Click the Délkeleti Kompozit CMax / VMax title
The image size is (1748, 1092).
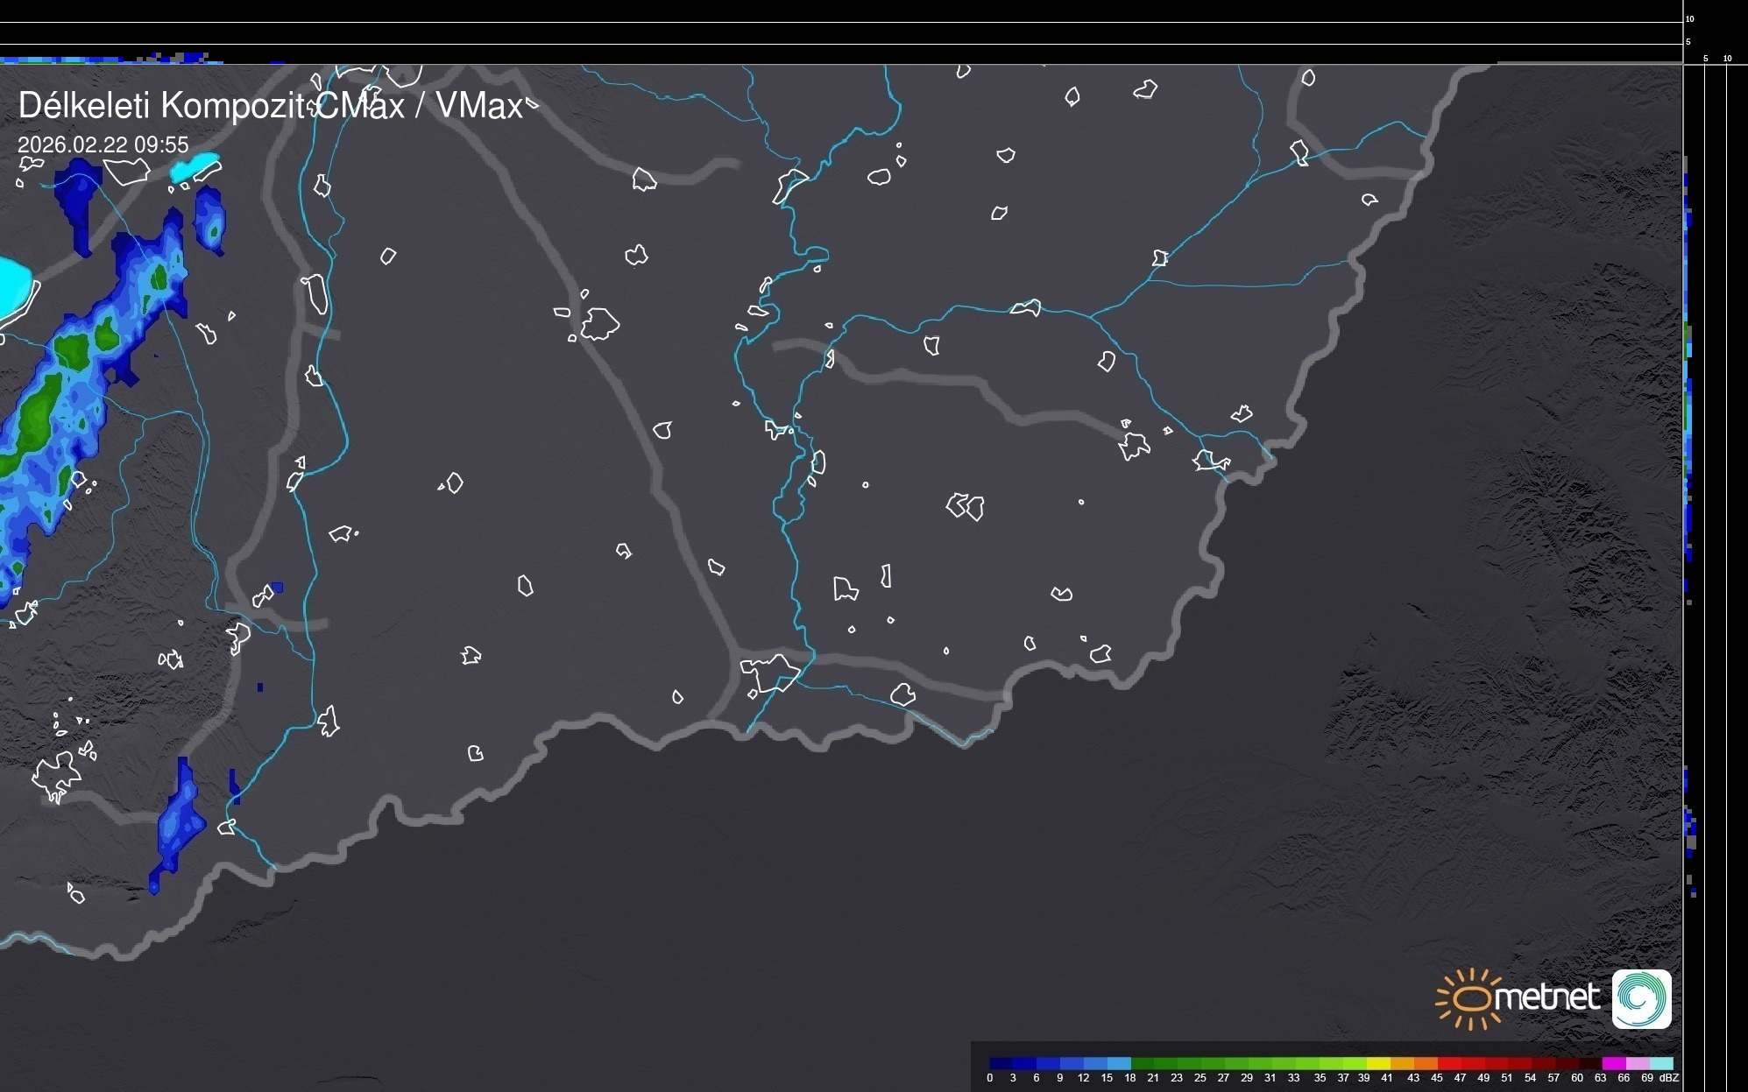270,105
